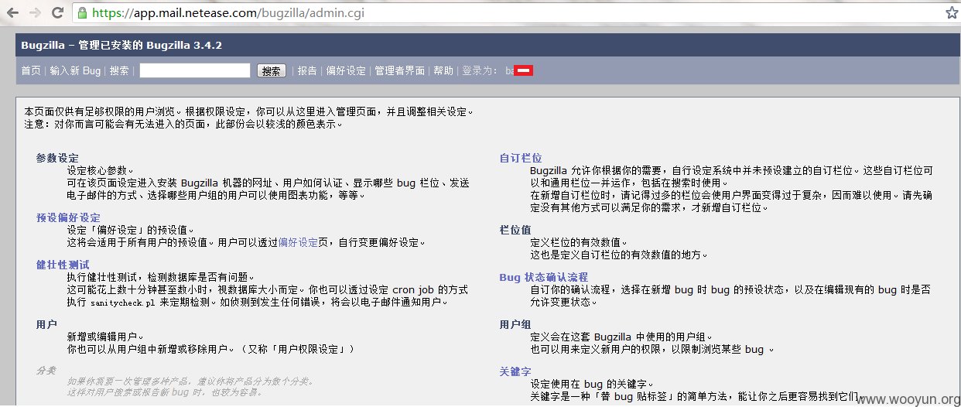Open the 报告 link in the header

(x=307, y=70)
